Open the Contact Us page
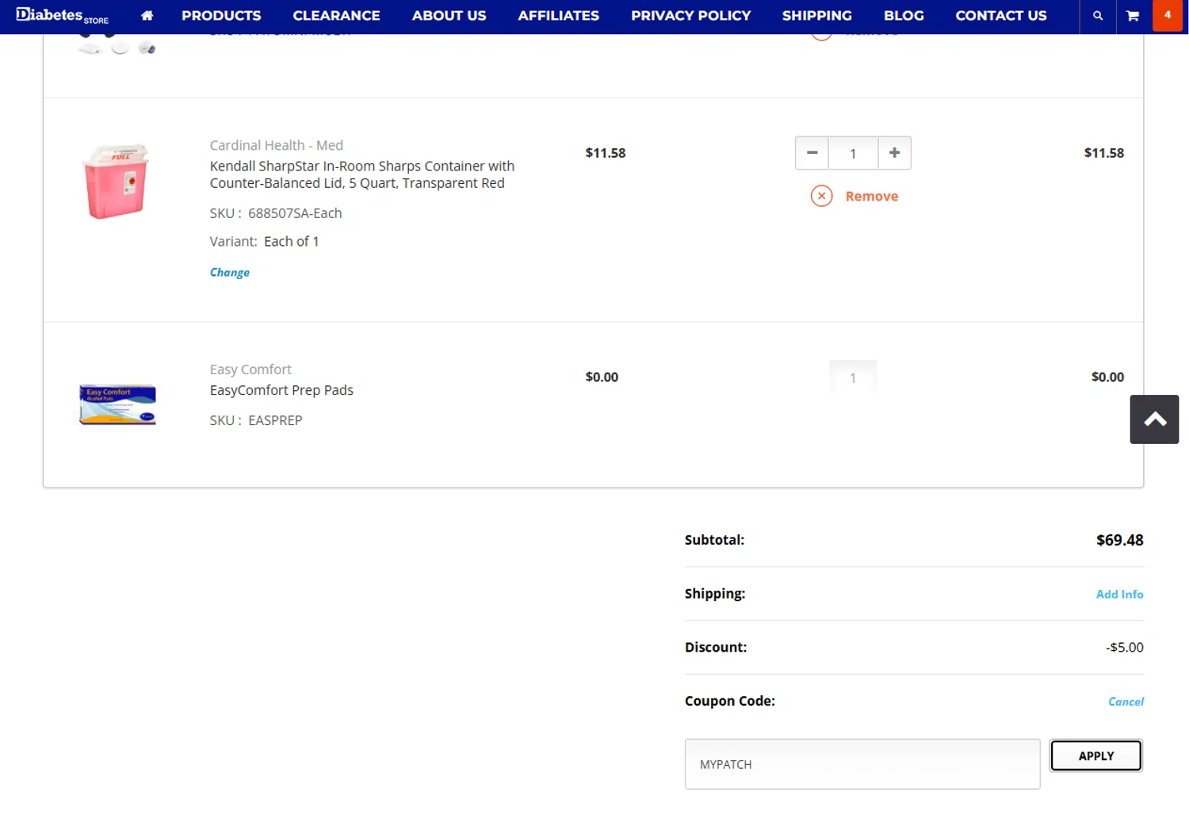The height and width of the screenshot is (819, 1189). point(1000,15)
